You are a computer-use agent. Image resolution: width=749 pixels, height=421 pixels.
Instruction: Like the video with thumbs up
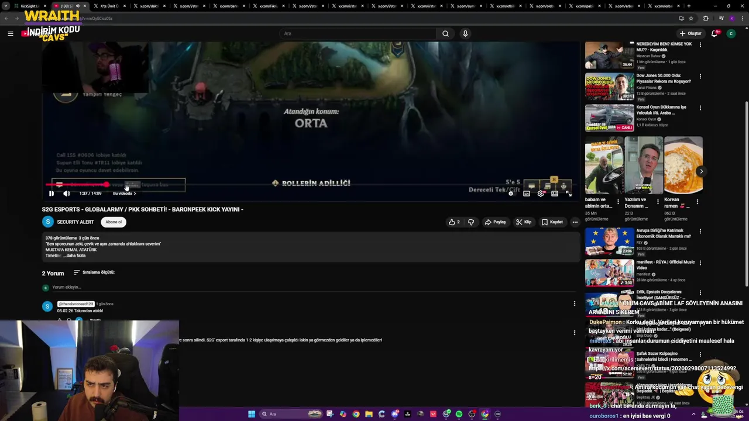tap(454, 222)
